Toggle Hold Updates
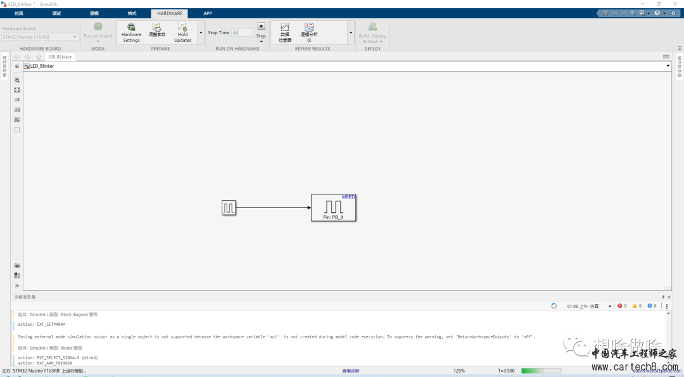The image size is (684, 377). click(182, 32)
